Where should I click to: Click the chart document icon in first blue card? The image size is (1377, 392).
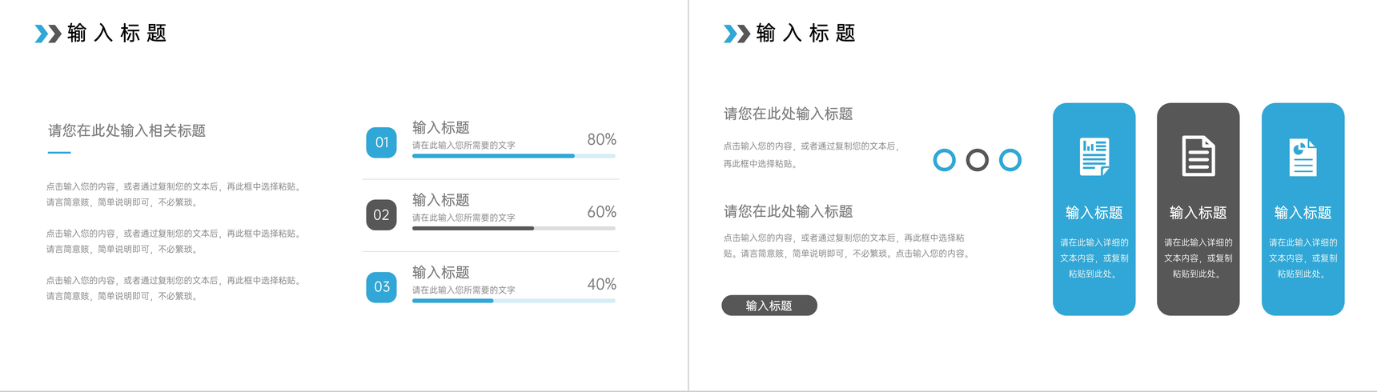point(1094,156)
